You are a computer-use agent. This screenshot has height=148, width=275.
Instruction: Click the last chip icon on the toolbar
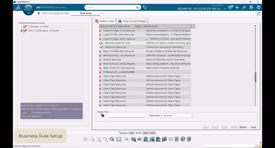pyautogui.click(x=189, y=139)
